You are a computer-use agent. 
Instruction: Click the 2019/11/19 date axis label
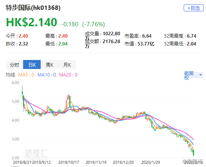point(96,162)
